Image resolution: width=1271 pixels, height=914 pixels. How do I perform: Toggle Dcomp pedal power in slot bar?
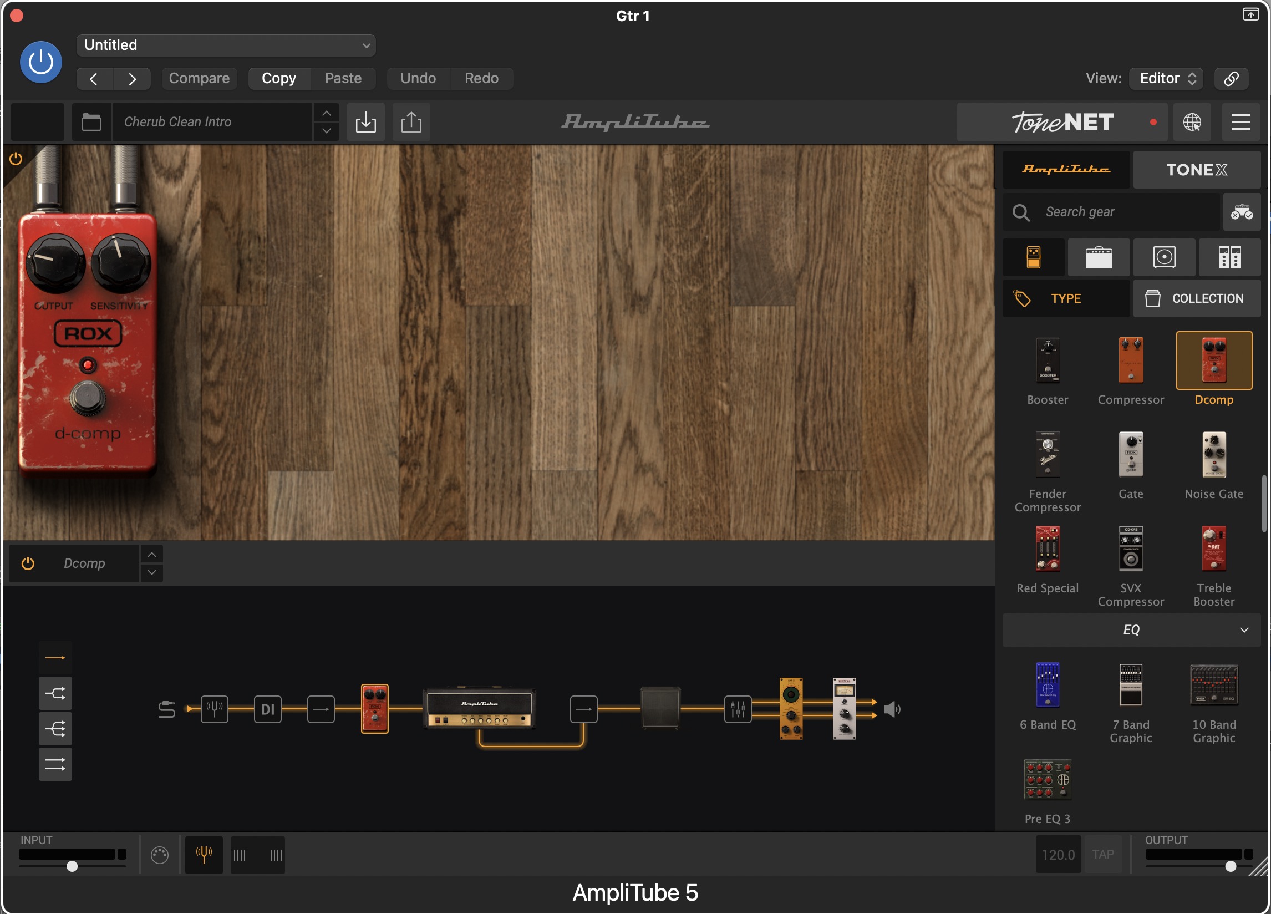click(x=28, y=563)
